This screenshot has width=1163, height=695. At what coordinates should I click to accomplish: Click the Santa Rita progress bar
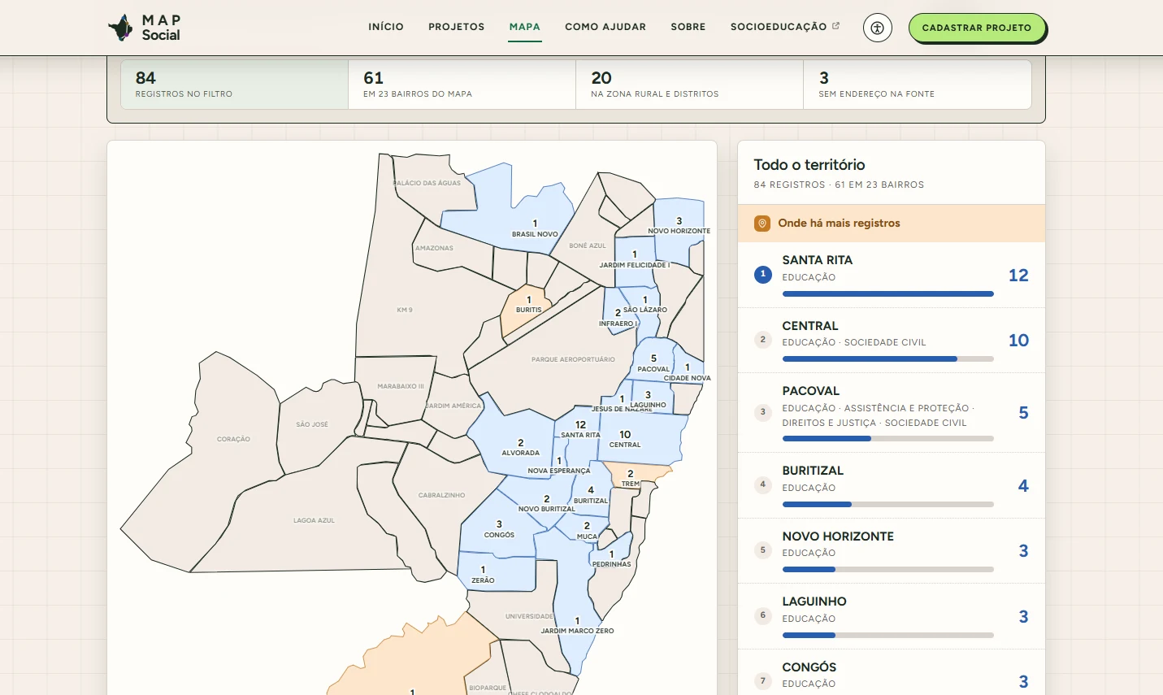[x=887, y=293]
